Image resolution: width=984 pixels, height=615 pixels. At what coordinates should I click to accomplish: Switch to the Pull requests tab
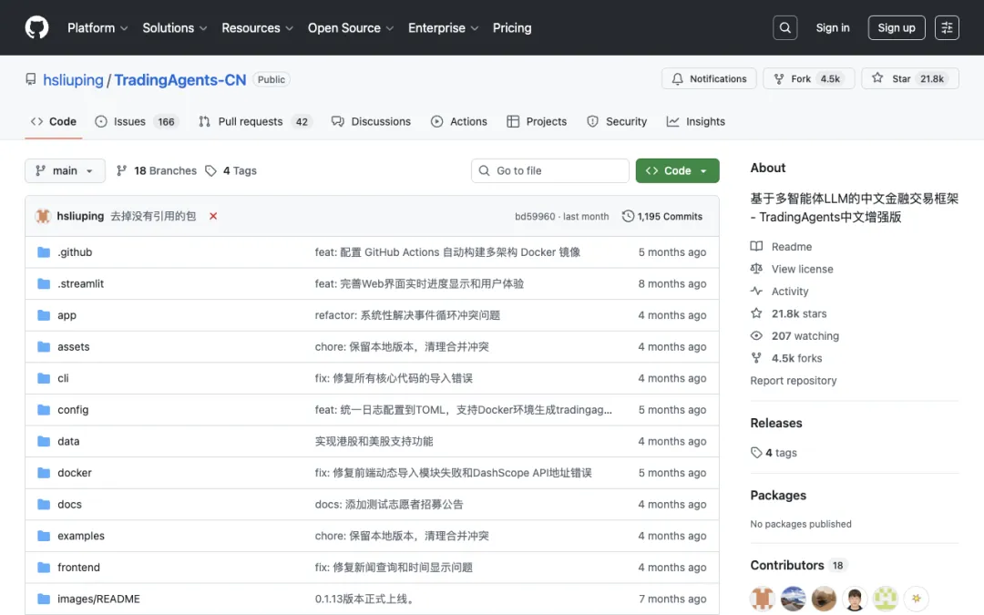coord(255,122)
